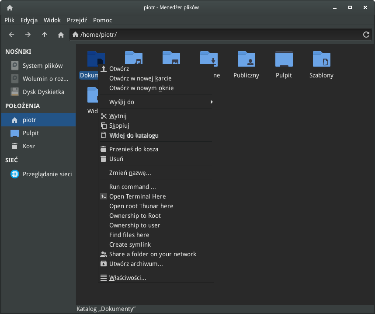Click the back navigation arrow

(x=12, y=35)
